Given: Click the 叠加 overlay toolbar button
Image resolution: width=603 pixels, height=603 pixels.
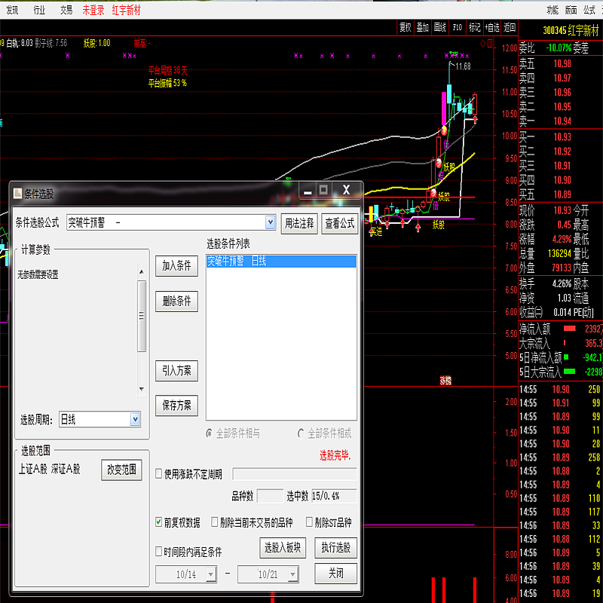Looking at the screenshot, I should tap(423, 27).
